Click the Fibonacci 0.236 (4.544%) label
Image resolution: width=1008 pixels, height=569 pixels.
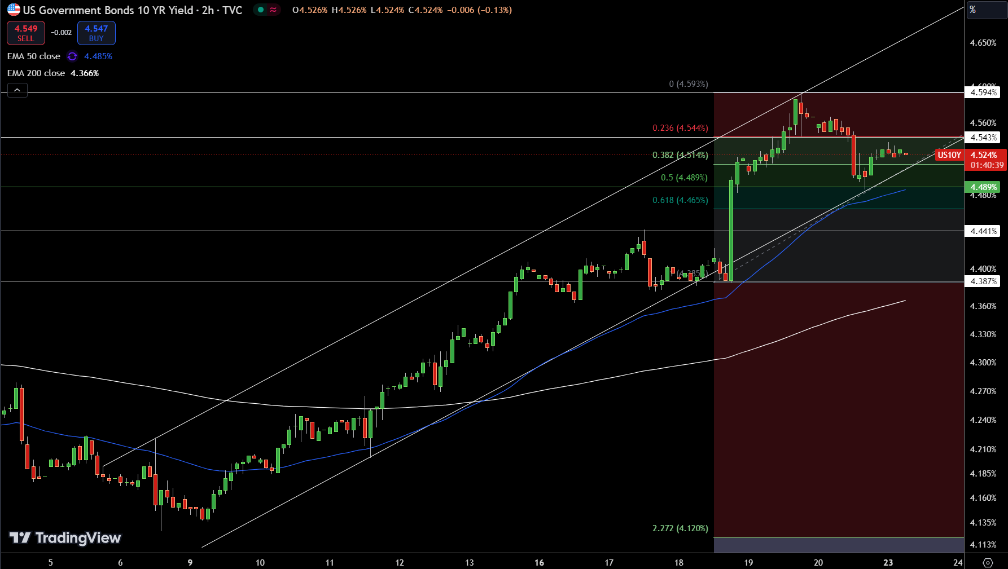(x=680, y=128)
